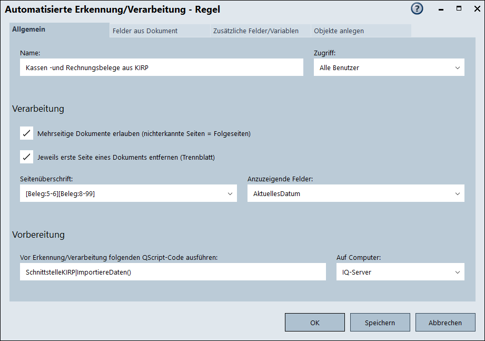Open the Auf Computer dropdown
This screenshot has width=485, height=341.
point(457,272)
